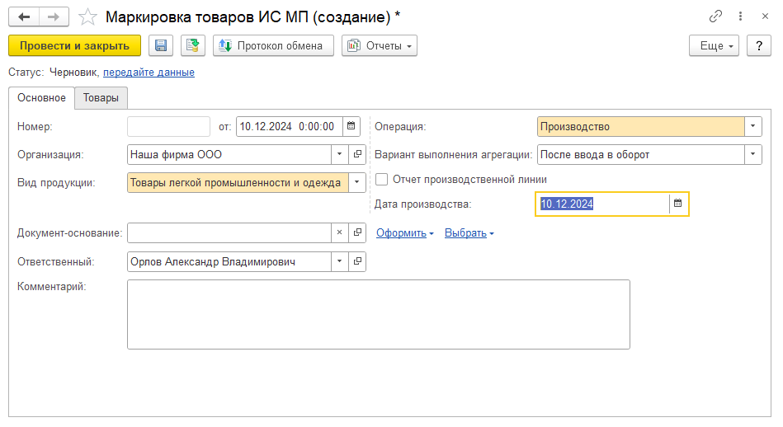Expand the Операция dropdown list
Screen dimensions: 783x427
coord(753,126)
